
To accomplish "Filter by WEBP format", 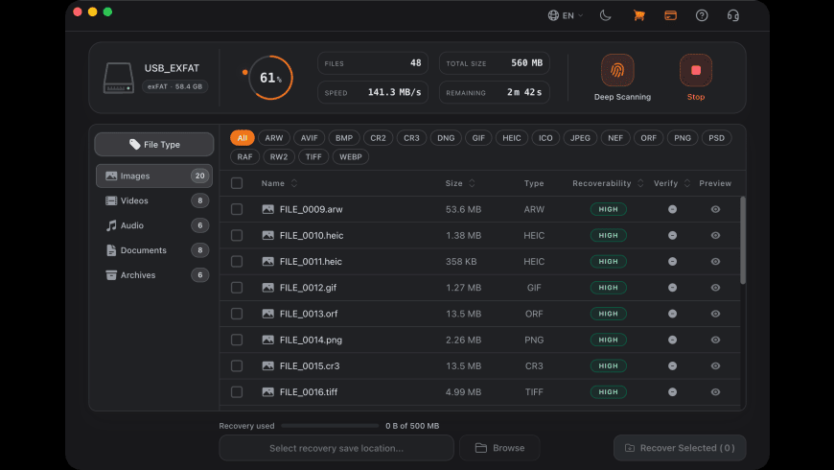I will point(351,157).
